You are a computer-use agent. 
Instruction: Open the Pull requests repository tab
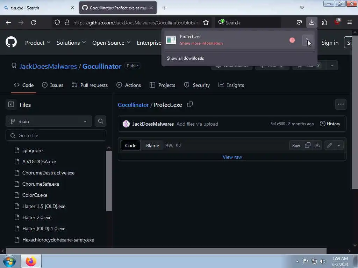[90, 85]
